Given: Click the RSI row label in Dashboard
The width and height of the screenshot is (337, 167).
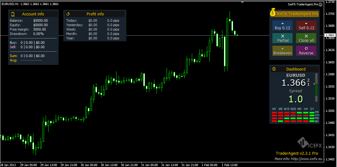Looking at the screenshot, I should click(x=317, y=118).
